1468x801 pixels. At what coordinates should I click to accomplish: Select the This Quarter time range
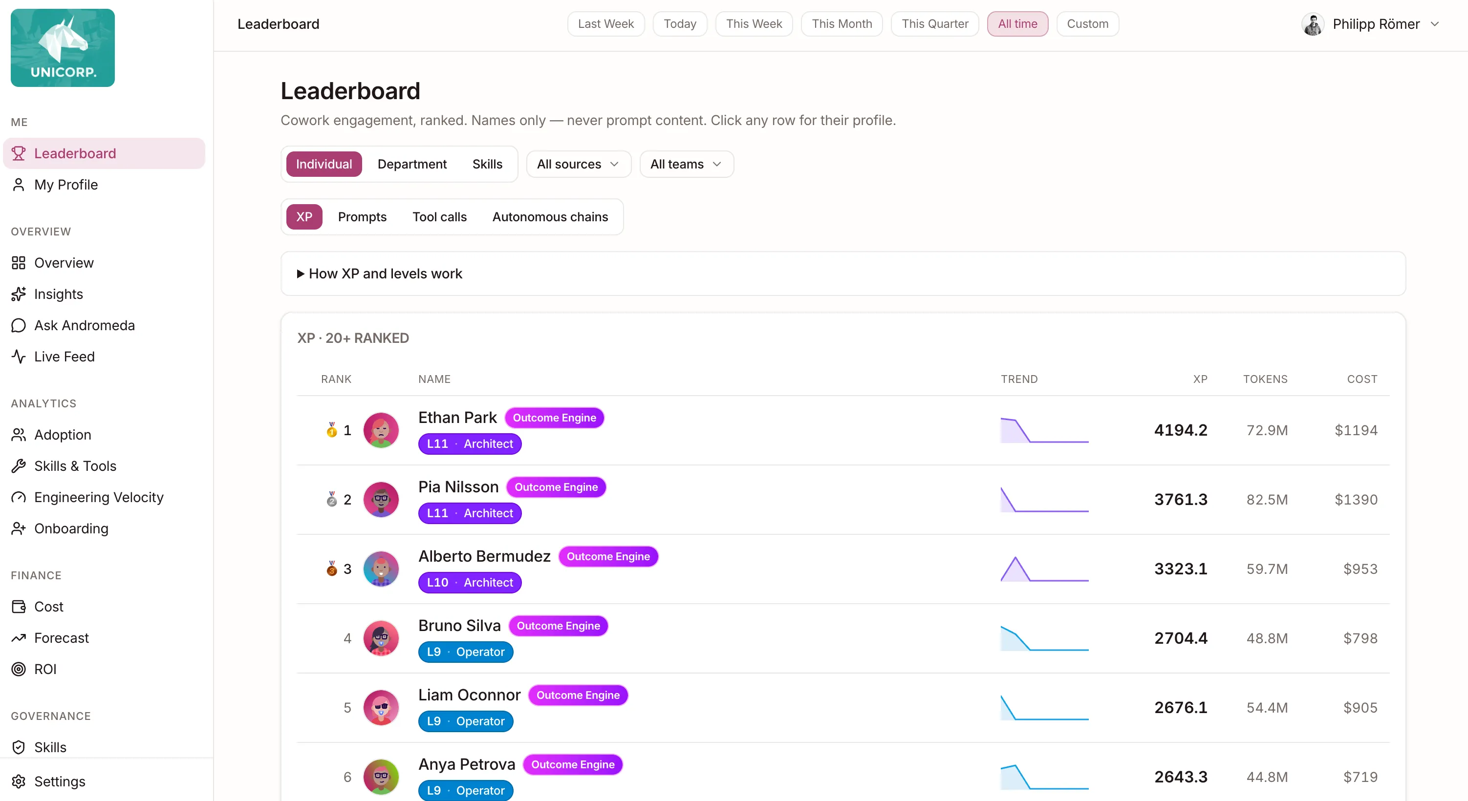point(934,24)
